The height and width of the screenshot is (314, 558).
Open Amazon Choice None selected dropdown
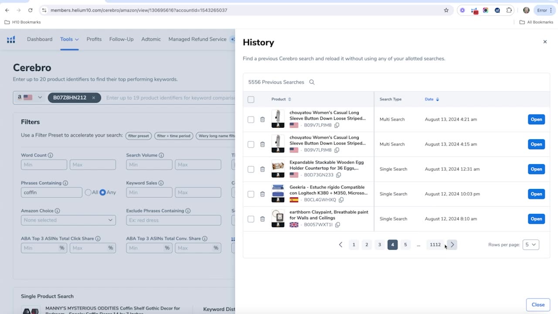(x=68, y=220)
